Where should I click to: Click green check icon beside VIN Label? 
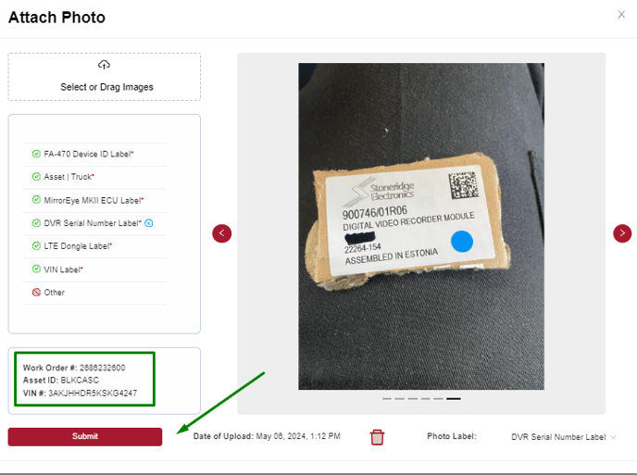point(36,269)
